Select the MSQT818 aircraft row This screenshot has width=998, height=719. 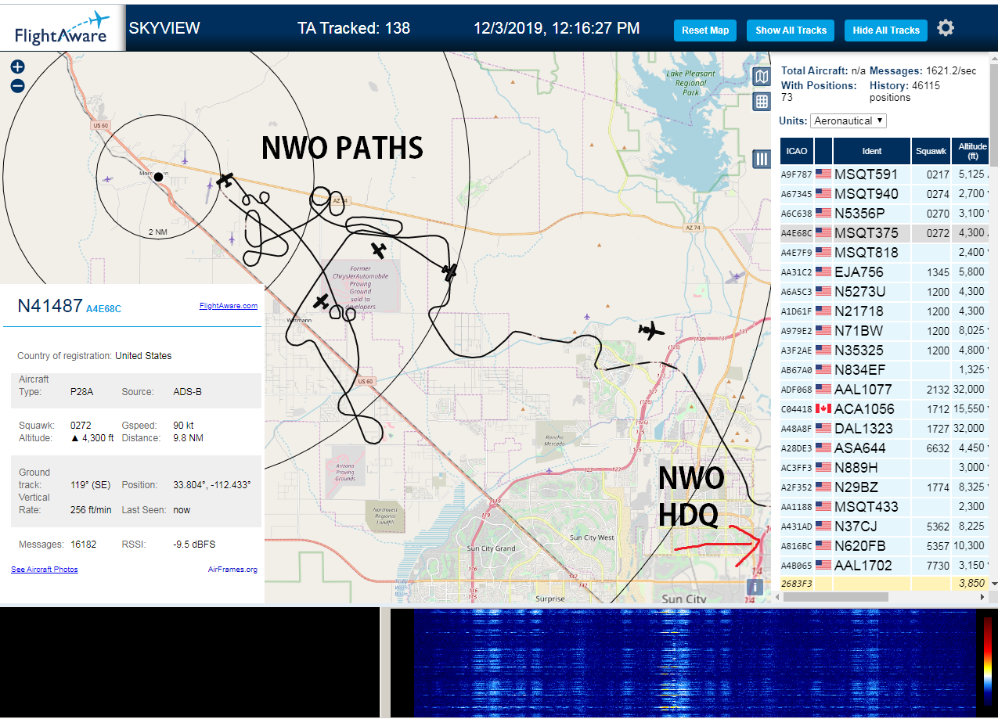885,253
